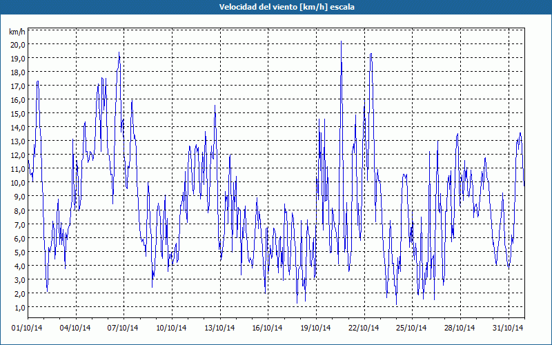Select the 4,0 y-axis label
Screen dimensions: 552x345
pos(20,266)
